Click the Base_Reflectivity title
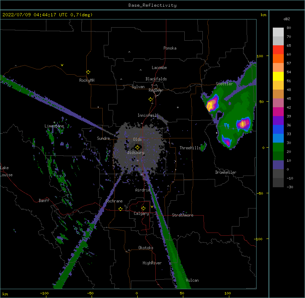This screenshot has height=298, width=305. [x=152, y=5]
